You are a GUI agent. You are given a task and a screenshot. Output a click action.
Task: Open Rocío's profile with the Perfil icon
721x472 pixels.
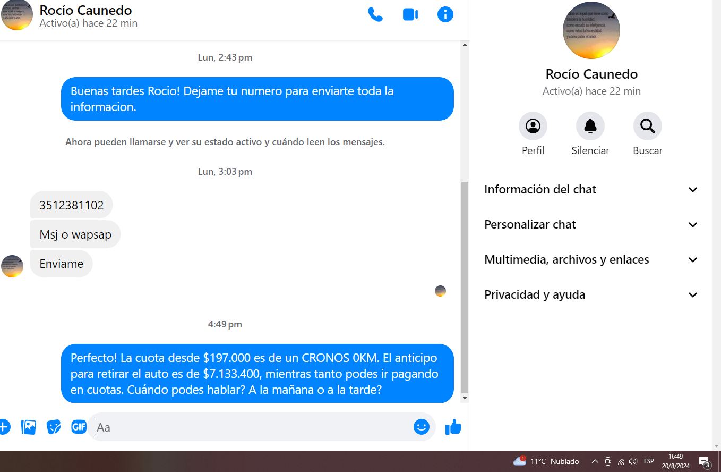click(533, 126)
